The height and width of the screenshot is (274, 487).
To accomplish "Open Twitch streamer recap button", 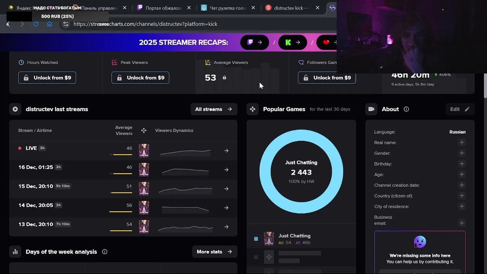I will click(255, 42).
